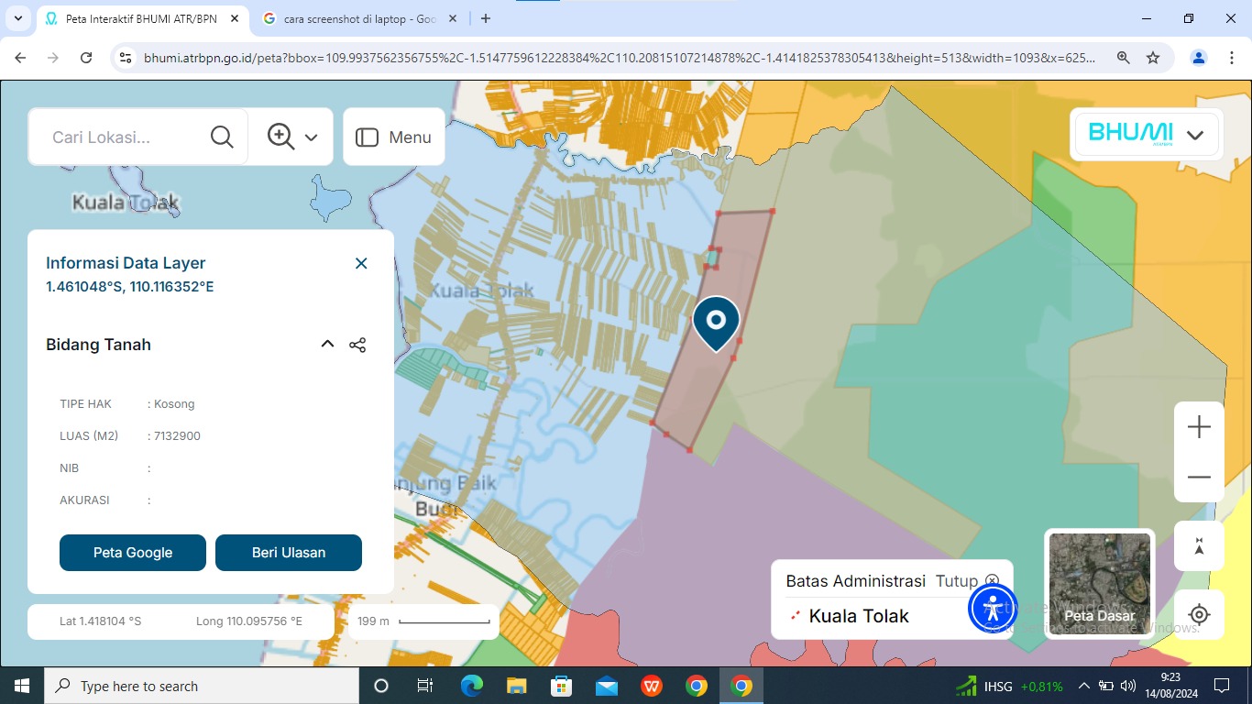The width and height of the screenshot is (1252, 704).
Task: Collapse the Bidang Tanah section
Action: tap(327, 345)
